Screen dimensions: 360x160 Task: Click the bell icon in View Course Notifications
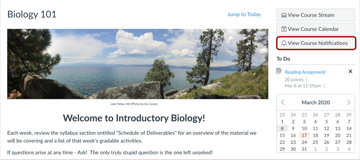click(x=284, y=43)
